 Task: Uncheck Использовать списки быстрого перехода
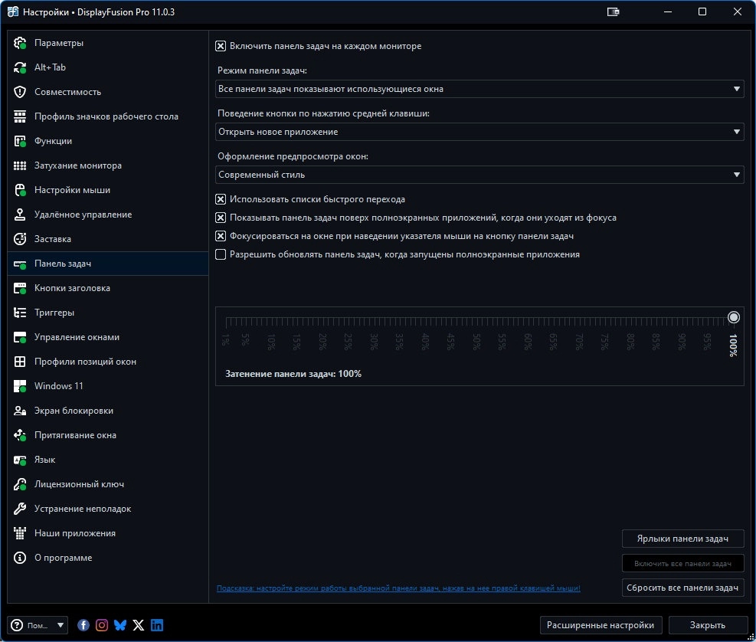pos(221,199)
